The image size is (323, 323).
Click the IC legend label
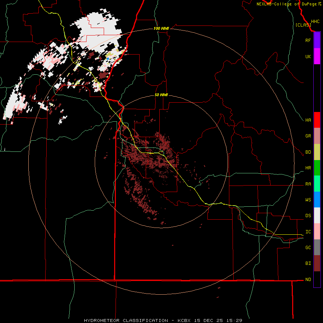click(x=308, y=232)
